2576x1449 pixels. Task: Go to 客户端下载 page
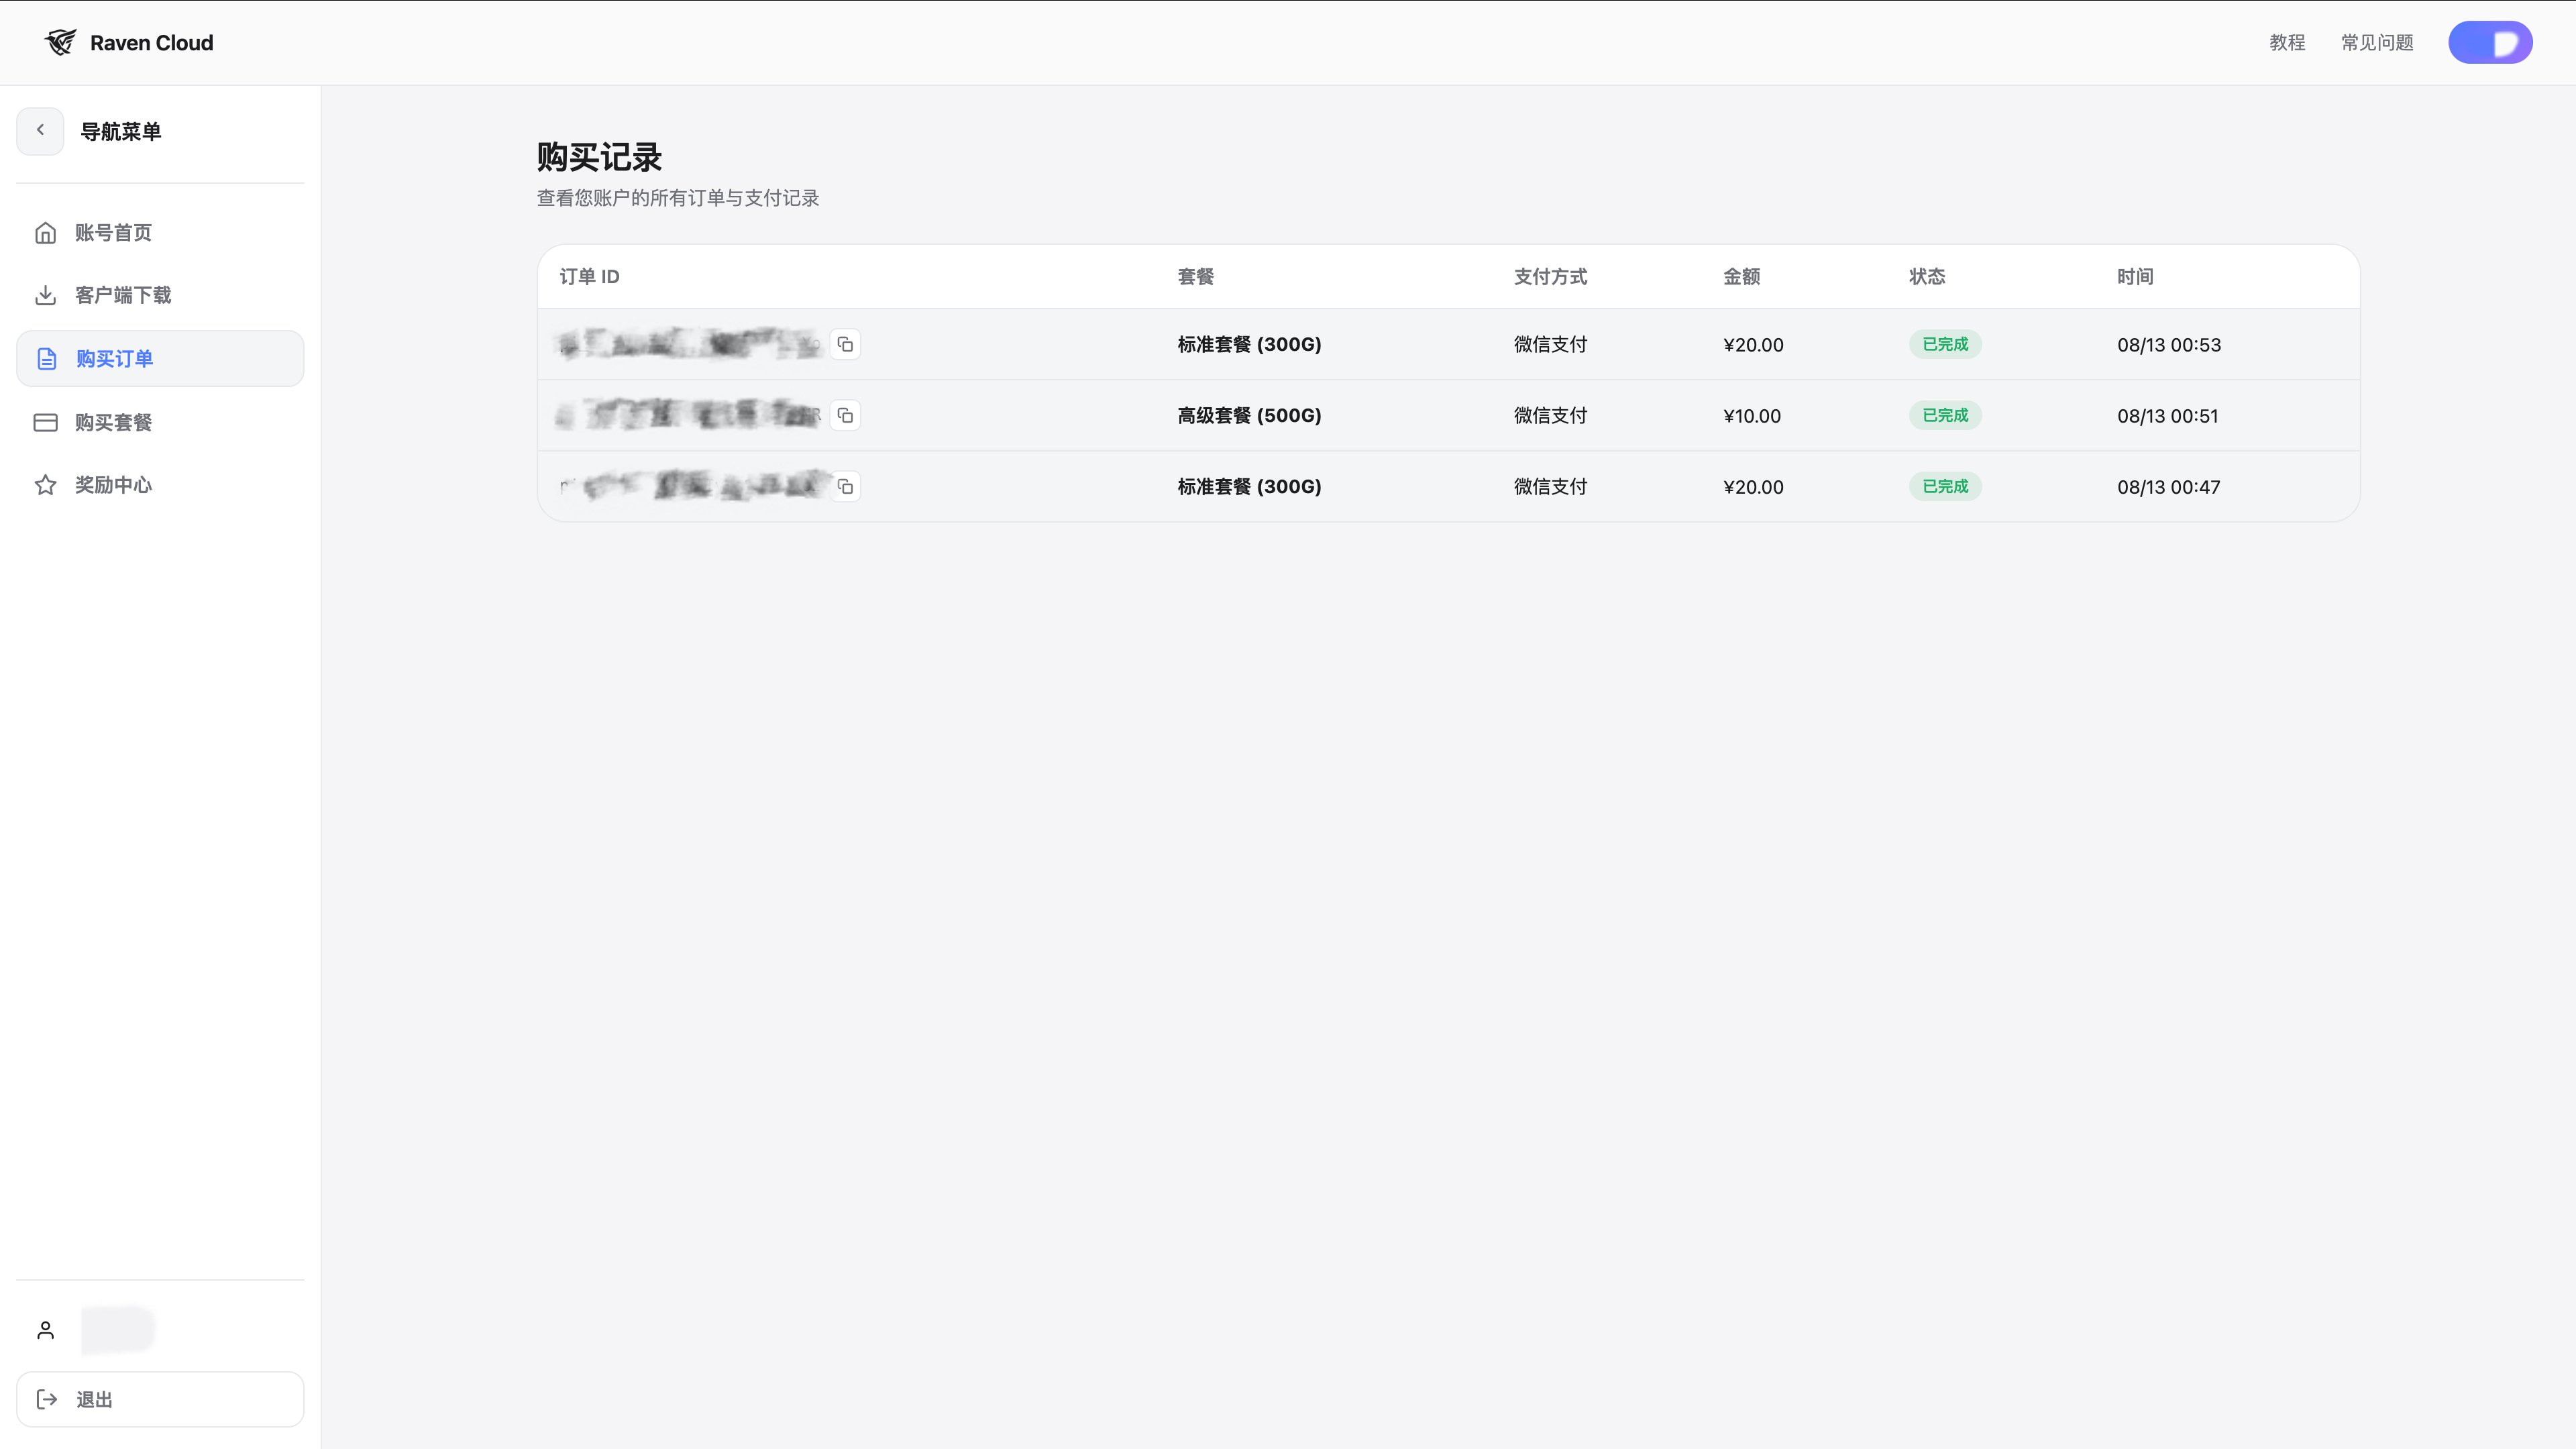coord(160,295)
